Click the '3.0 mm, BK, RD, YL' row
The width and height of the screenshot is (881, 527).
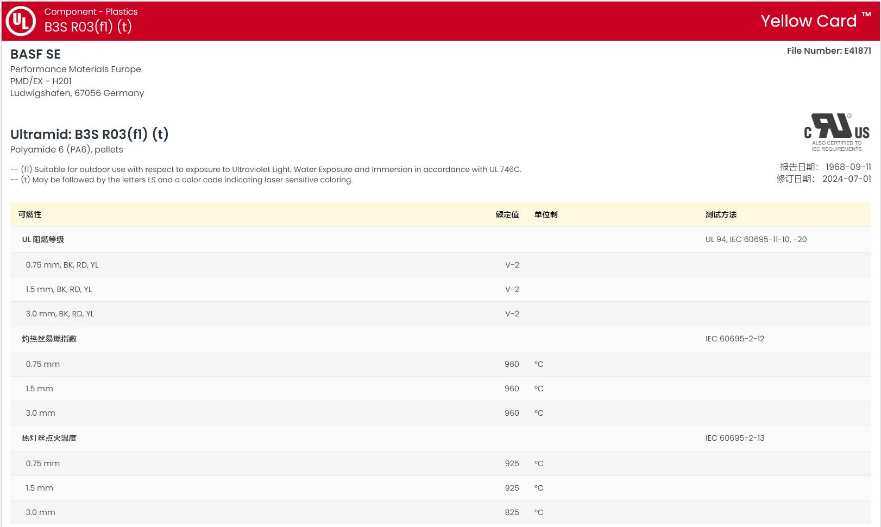(440, 314)
